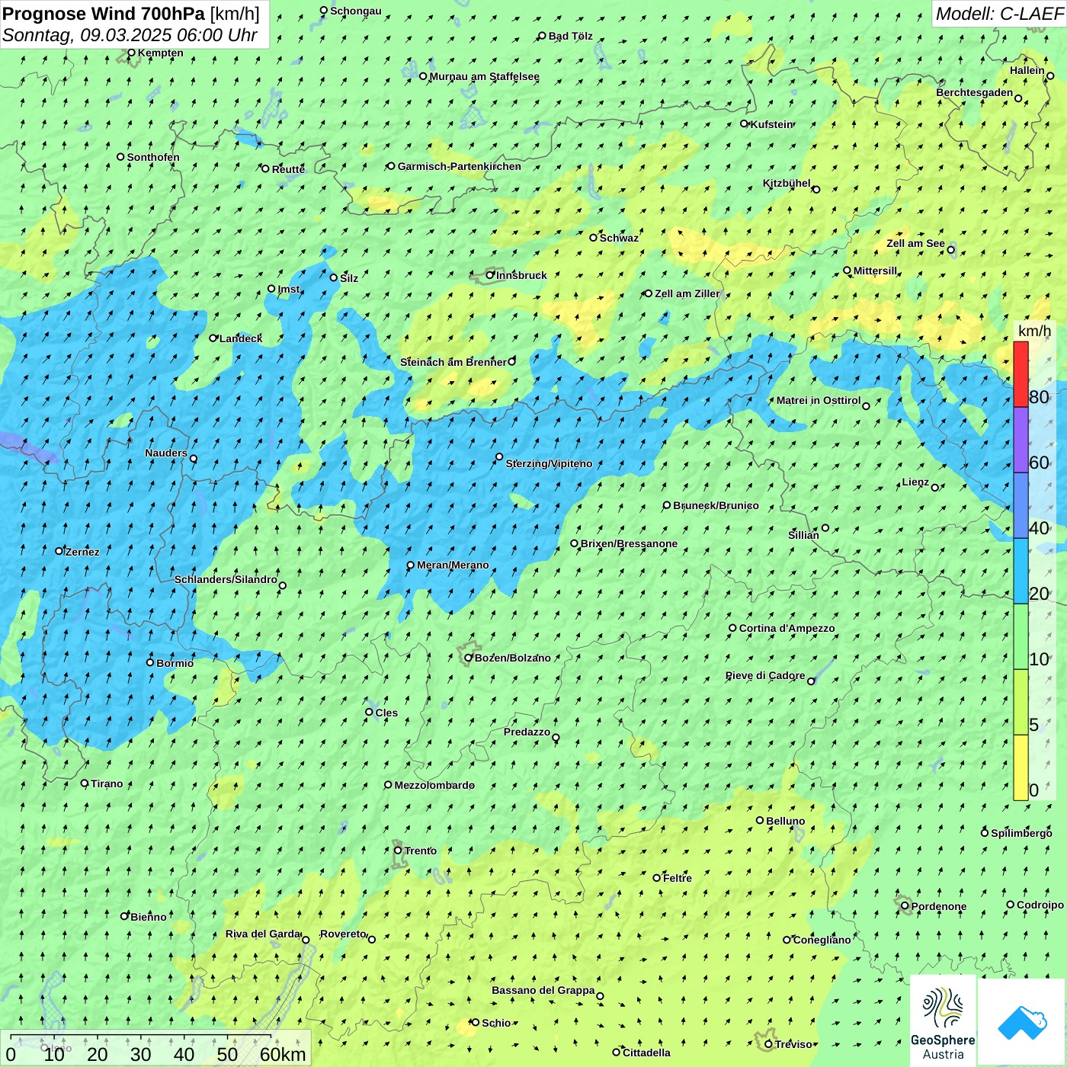Click the Innsbruck city label
1067x1067 pixels.
coord(521,275)
